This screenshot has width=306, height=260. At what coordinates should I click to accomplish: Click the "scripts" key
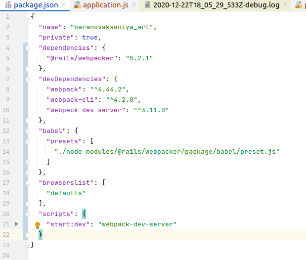pos(56,214)
